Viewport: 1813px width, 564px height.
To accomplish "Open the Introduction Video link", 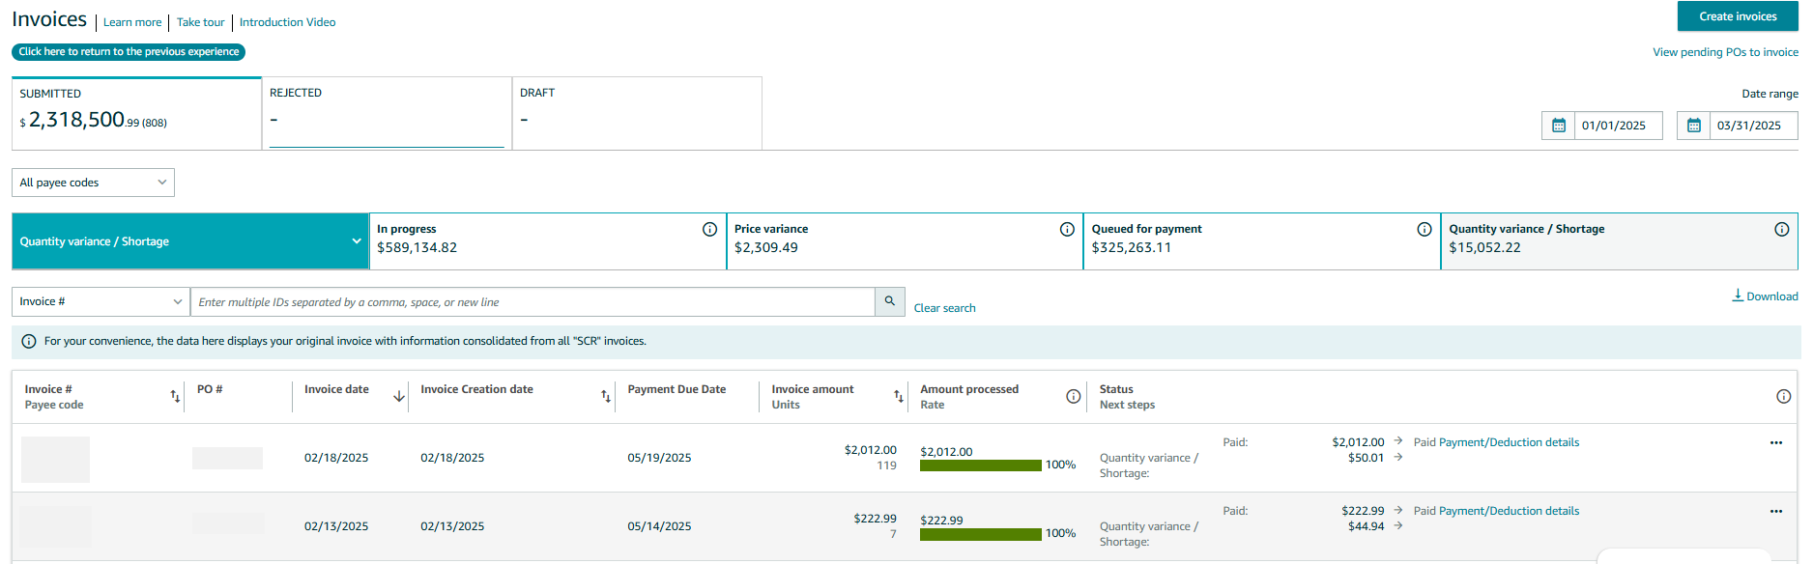I will coord(287,22).
